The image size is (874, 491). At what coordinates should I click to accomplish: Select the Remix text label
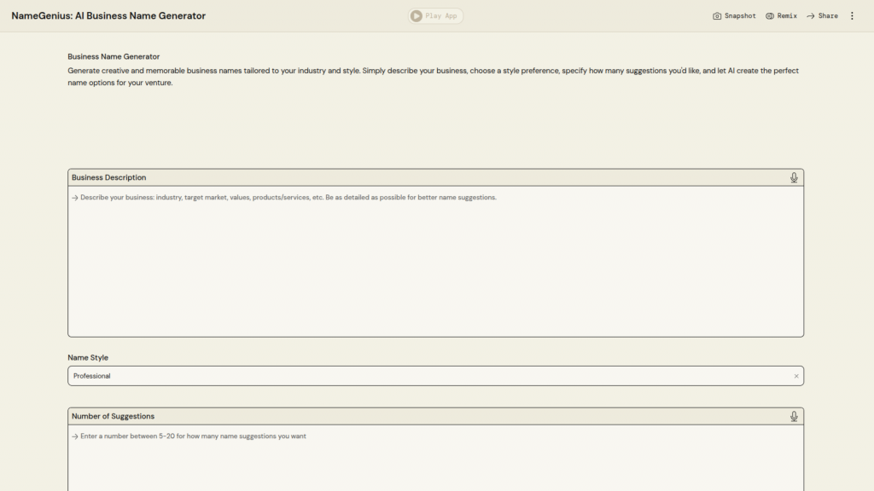pyautogui.click(x=787, y=16)
